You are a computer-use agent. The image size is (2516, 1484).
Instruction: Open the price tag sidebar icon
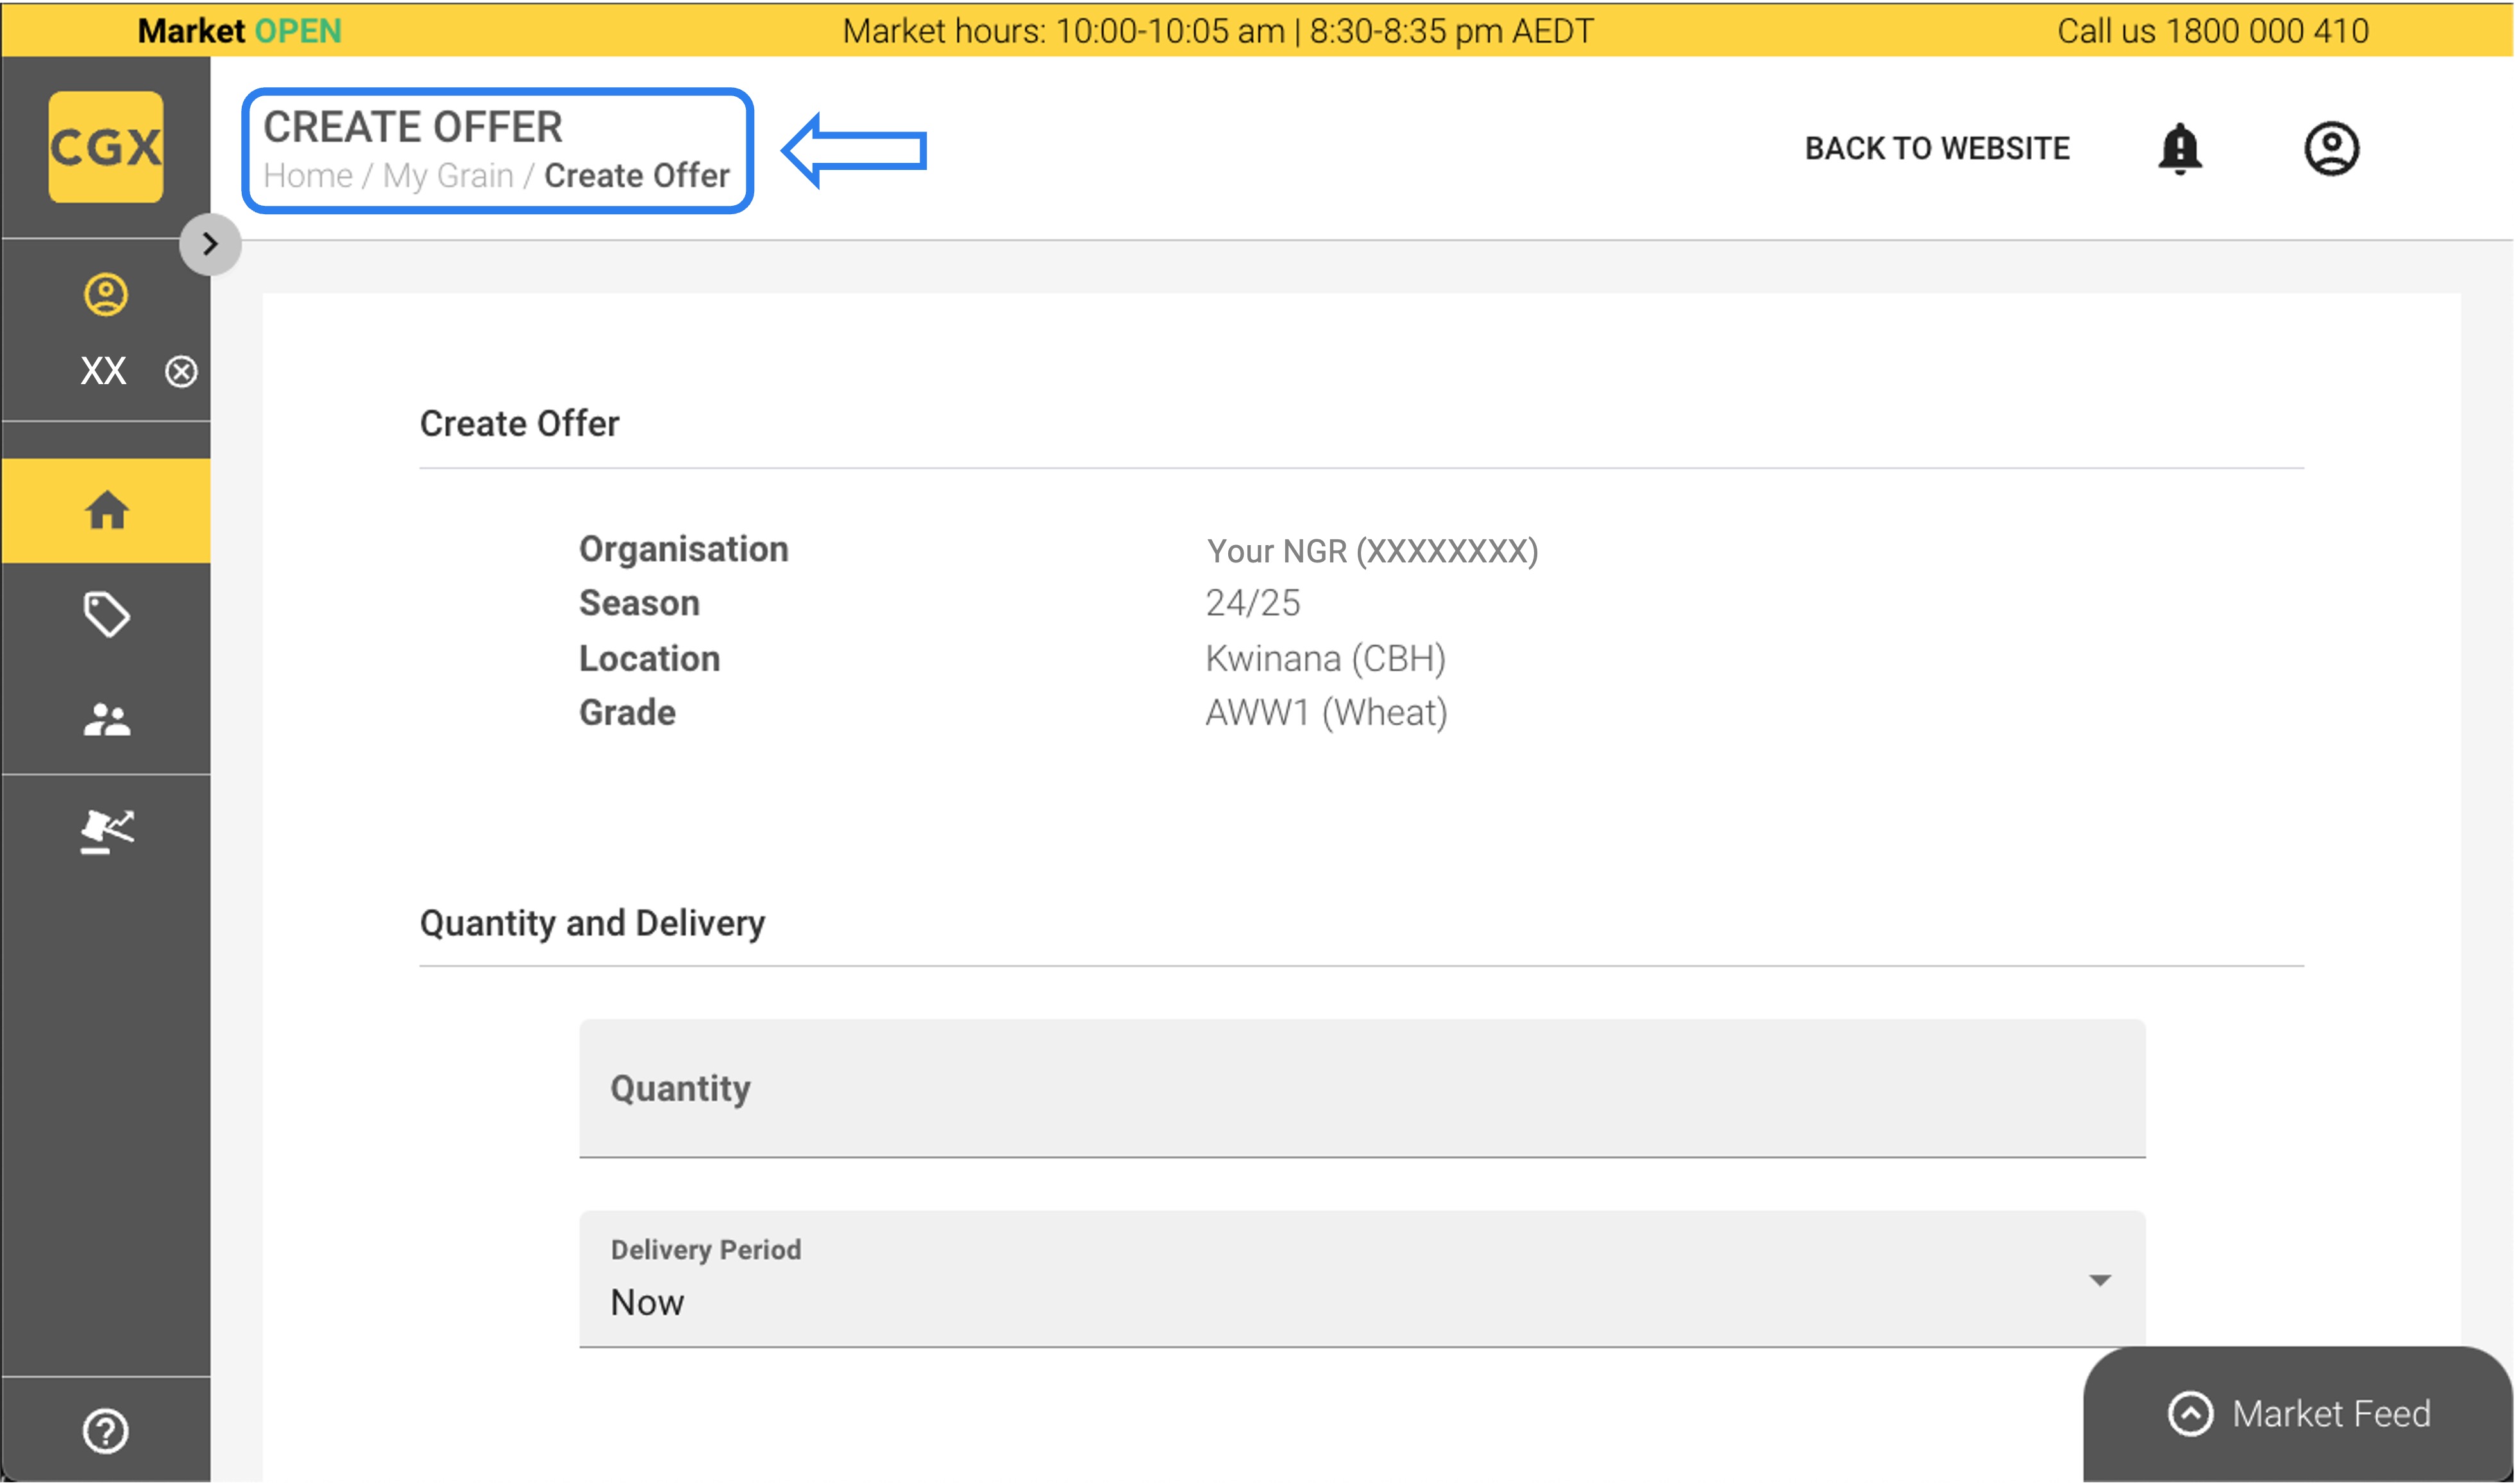pyautogui.click(x=106, y=614)
